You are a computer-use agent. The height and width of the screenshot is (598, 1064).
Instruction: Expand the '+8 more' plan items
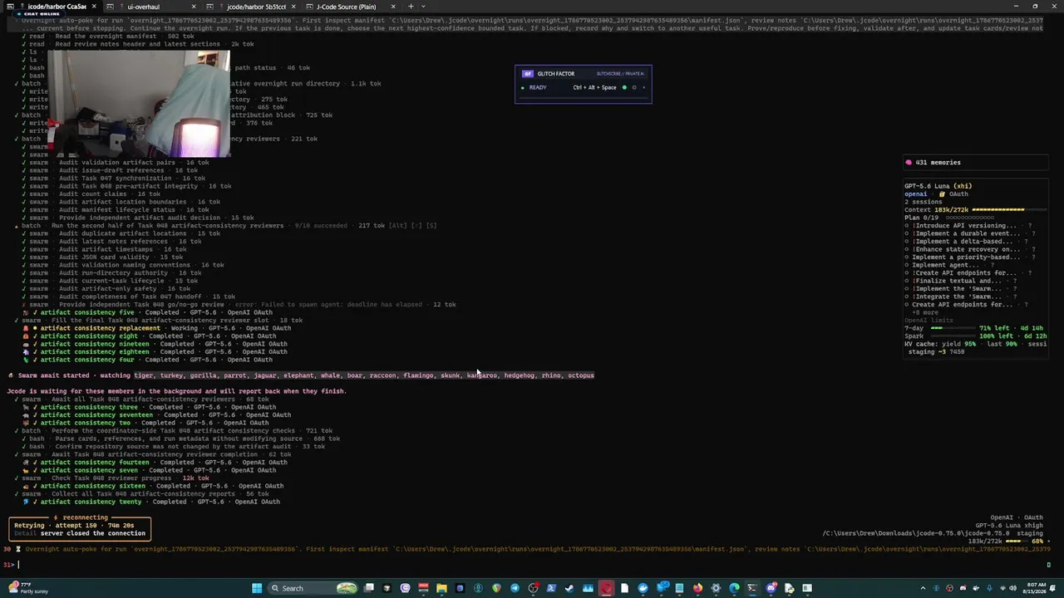pyautogui.click(x=925, y=312)
